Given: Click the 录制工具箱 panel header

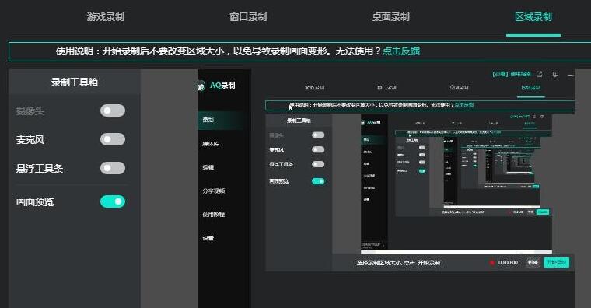Looking at the screenshot, I should [x=75, y=82].
